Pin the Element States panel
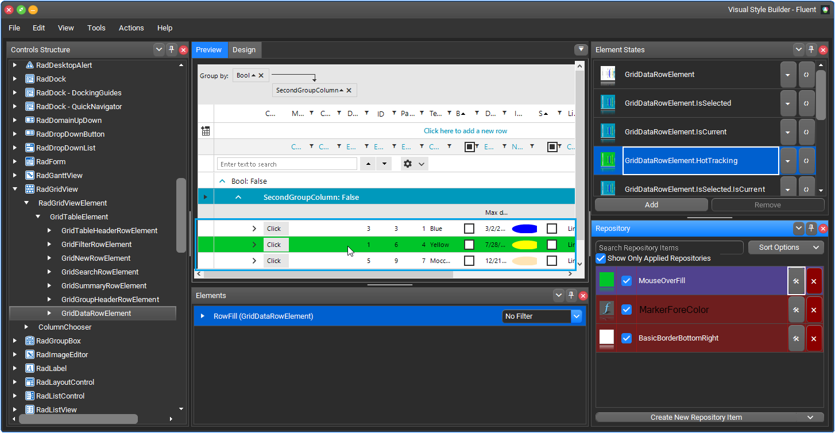The height and width of the screenshot is (433, 835). point(811,50)
